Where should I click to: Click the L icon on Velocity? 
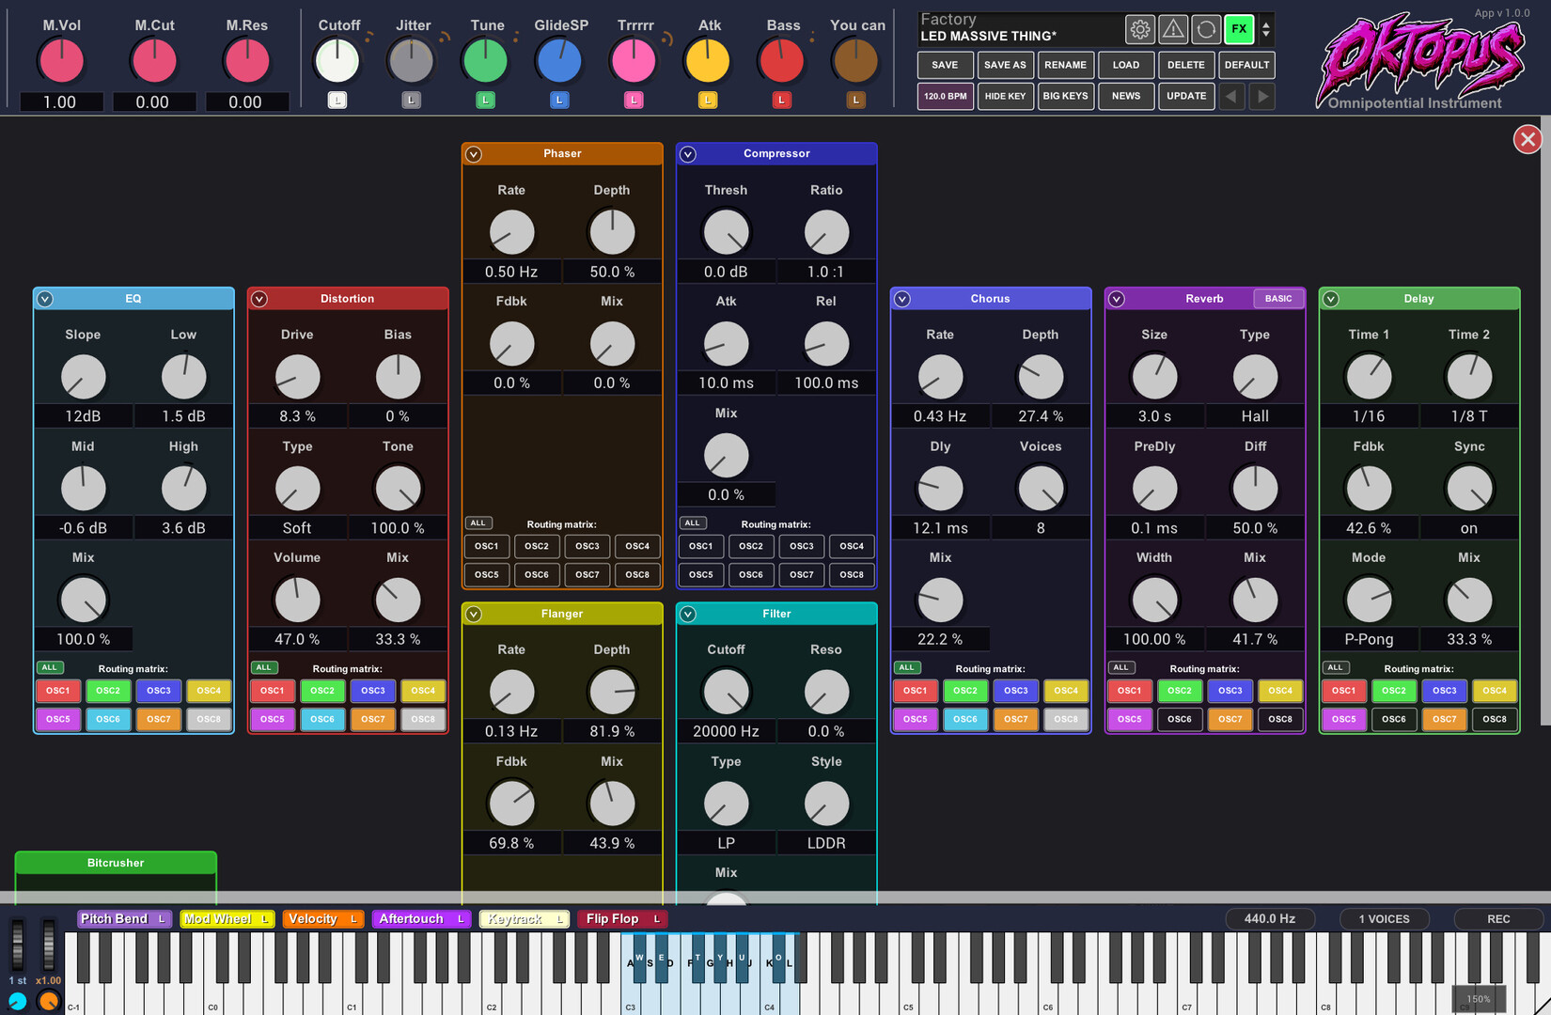point(353,919)
